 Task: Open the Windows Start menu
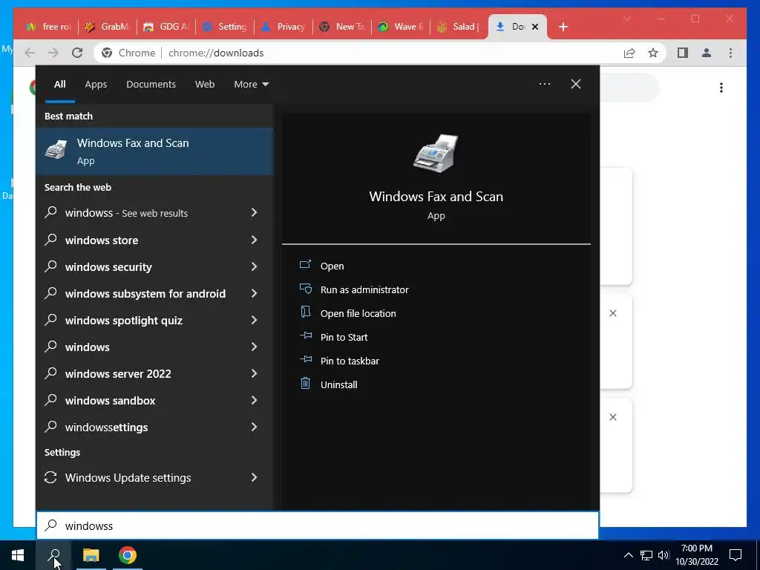(x=18, y=555)
